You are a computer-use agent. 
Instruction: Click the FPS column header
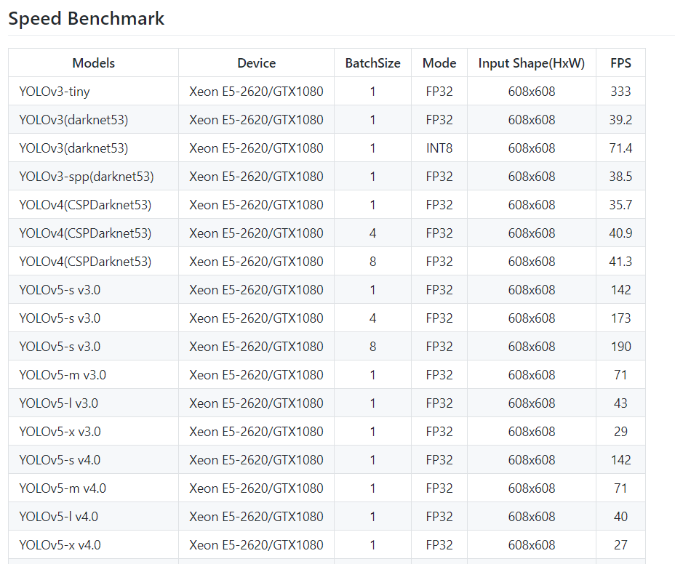tap(620, 63)
